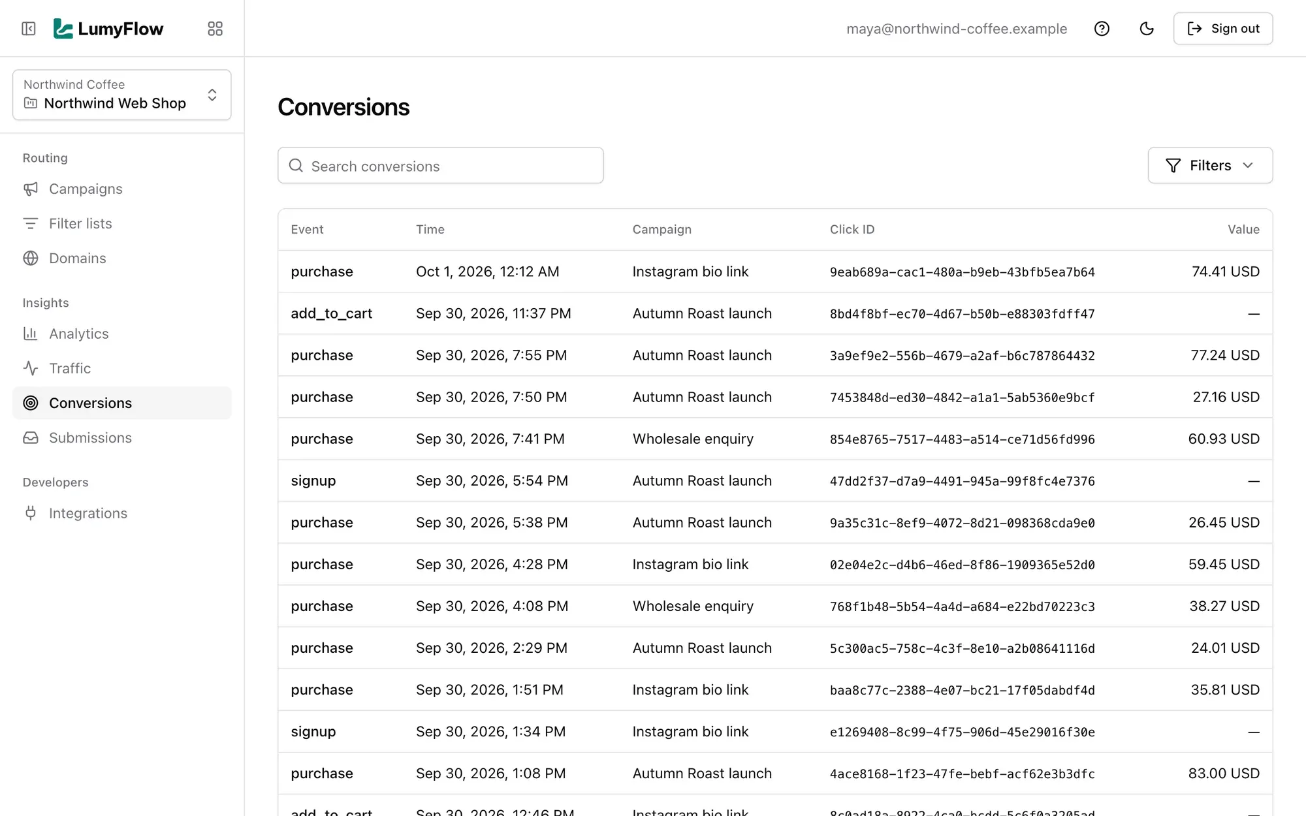The image size is (1306, 816).
Task: Click Instagram bio link in the 1:34 PM row
Action: [690, 731]
